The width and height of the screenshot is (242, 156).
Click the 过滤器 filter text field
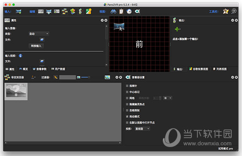(67, 77)
